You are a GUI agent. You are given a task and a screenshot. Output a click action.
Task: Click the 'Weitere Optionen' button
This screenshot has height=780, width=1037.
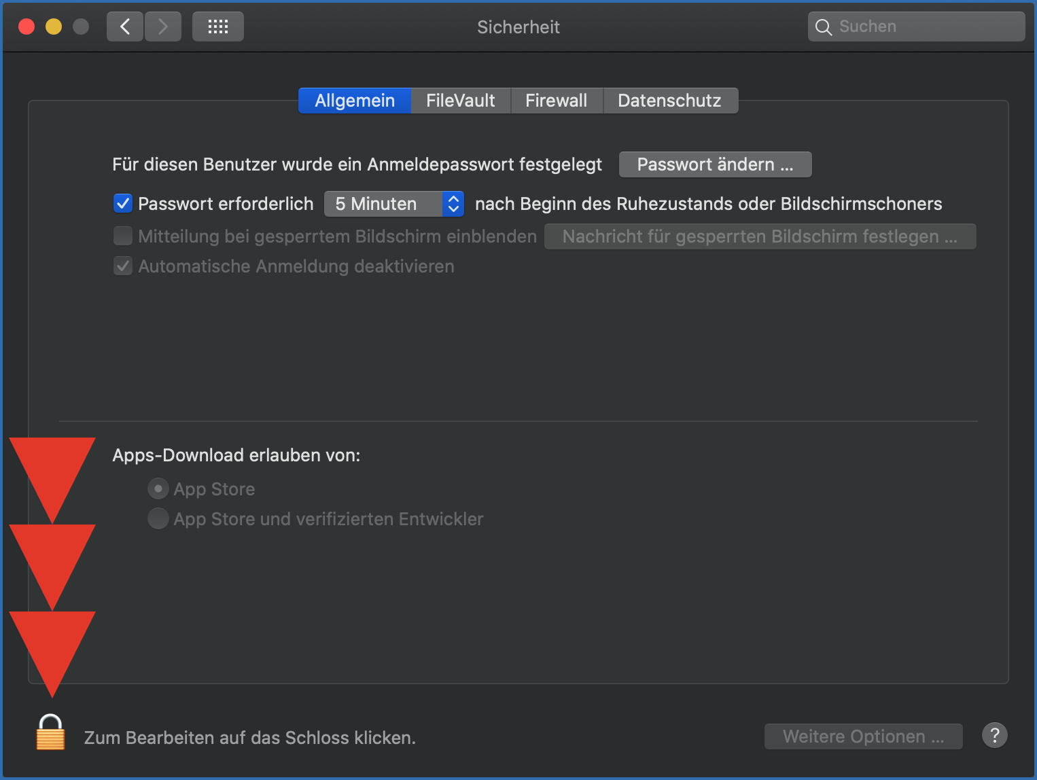[x=862, y=736]
